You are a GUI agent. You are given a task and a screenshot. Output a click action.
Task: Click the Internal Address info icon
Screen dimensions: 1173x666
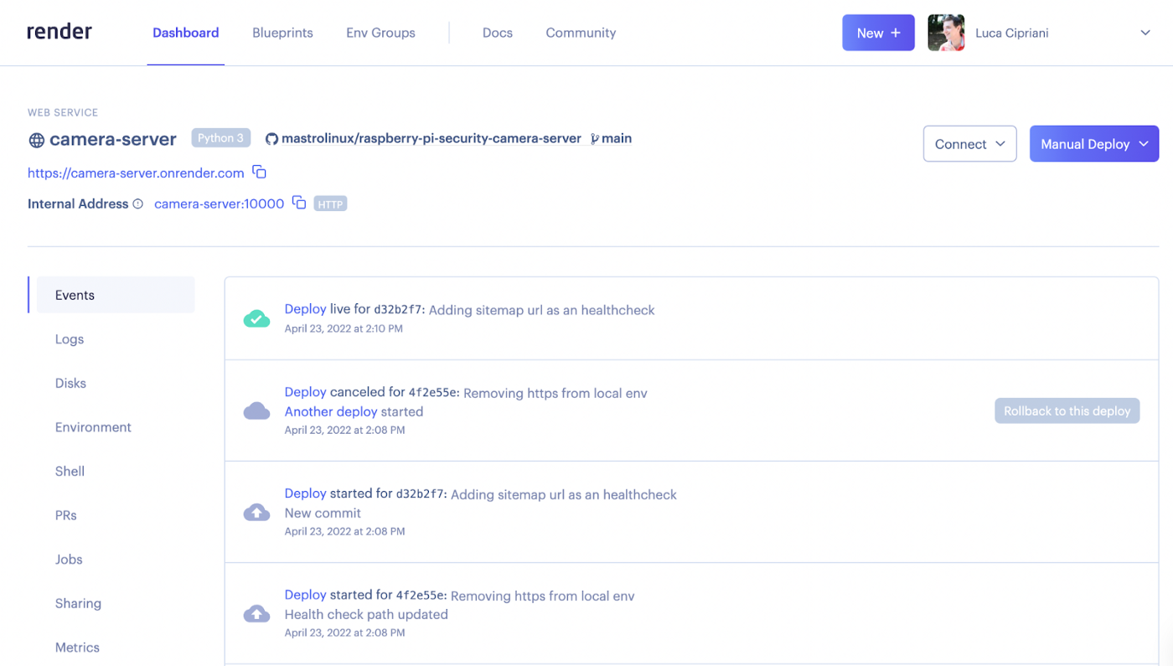point(138,204)
